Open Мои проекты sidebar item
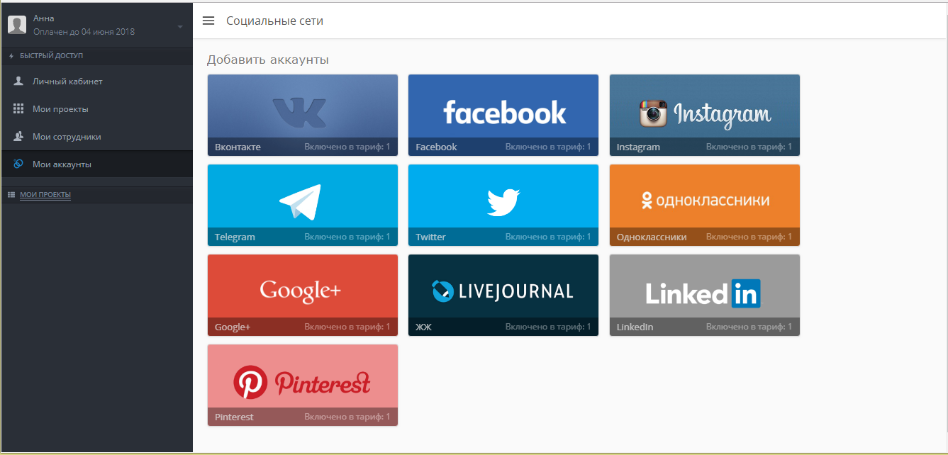948x455 pixels. (96, 109)
